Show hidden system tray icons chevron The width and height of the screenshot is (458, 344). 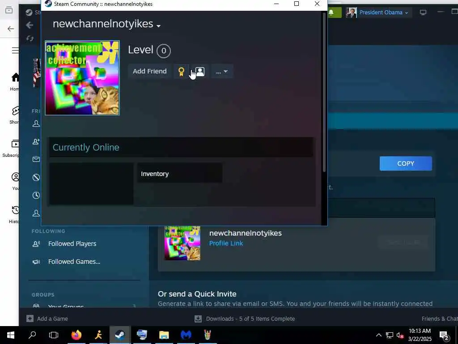378,335
